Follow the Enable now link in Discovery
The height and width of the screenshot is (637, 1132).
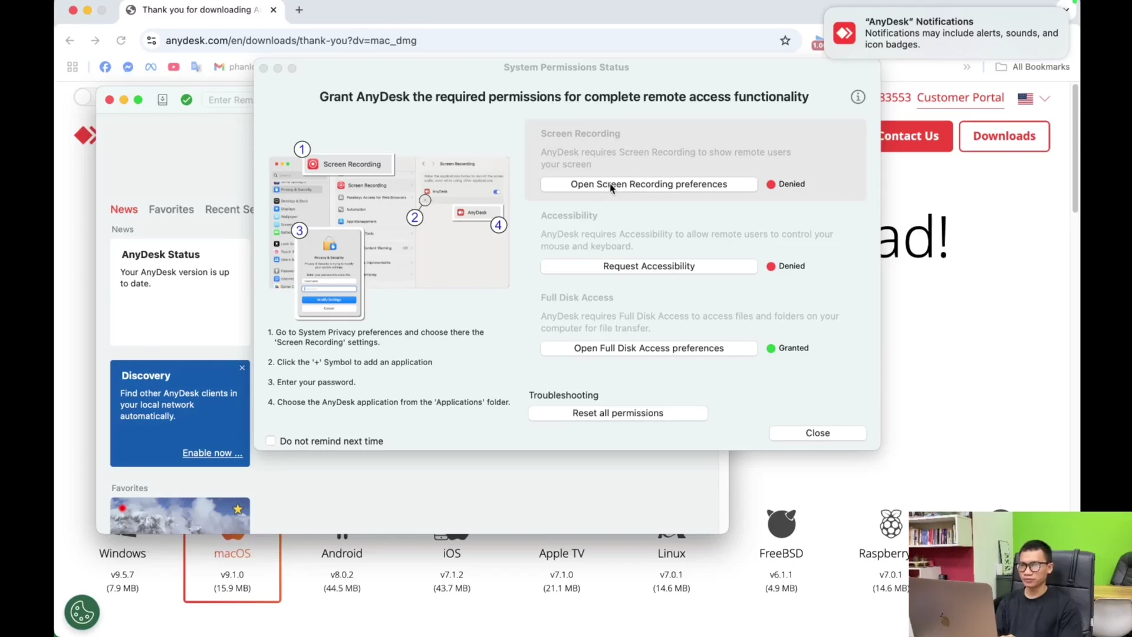coord(212,453)
